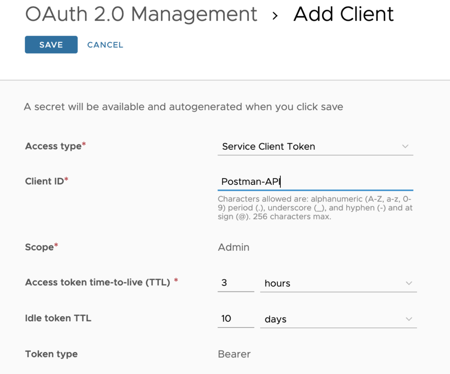Click the Idle token TTL value field

(x=236, y=319)
